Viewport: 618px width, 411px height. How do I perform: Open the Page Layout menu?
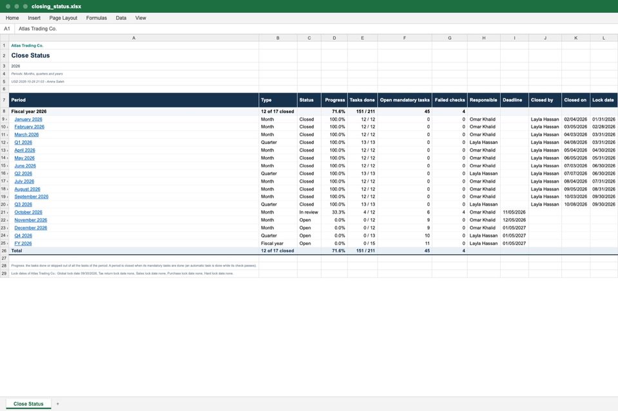(x=63, y=18)
